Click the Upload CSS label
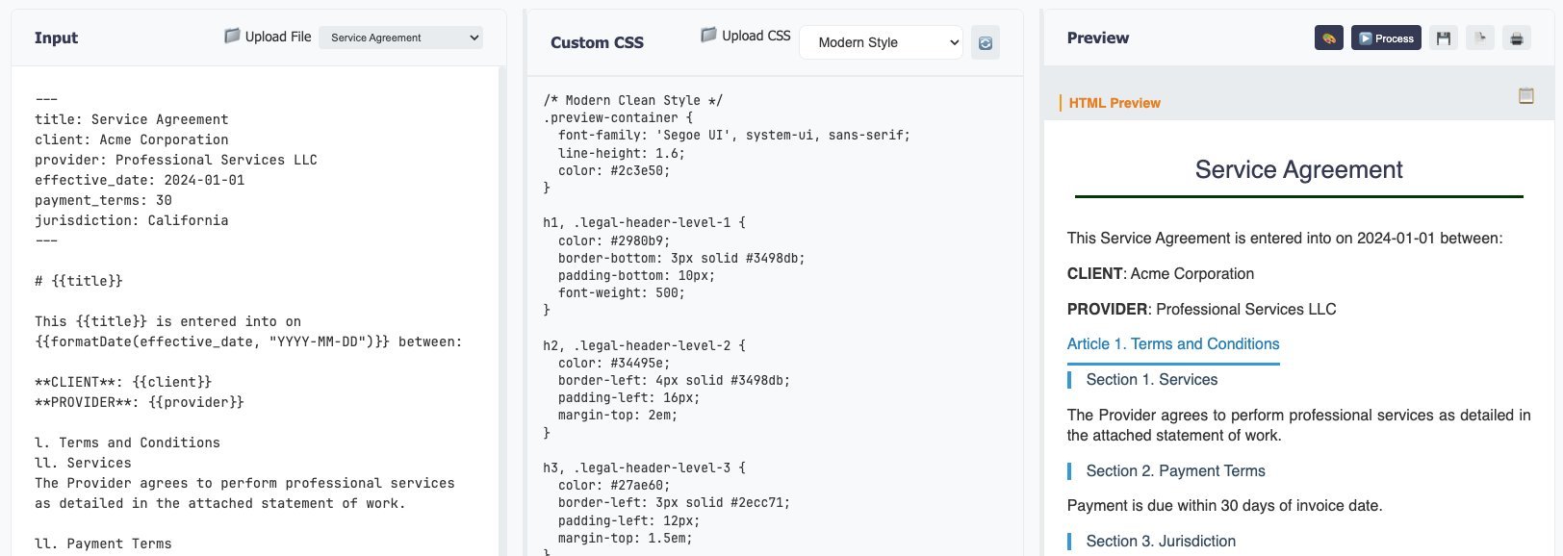Image resolution: width=1563 pixels, height=556 pixels. pyautogui.click(x=756, y=36)
